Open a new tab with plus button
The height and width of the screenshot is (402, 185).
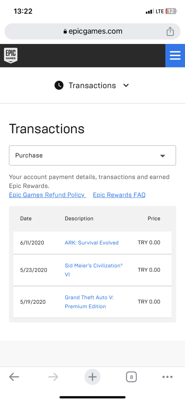click(93, 377)
